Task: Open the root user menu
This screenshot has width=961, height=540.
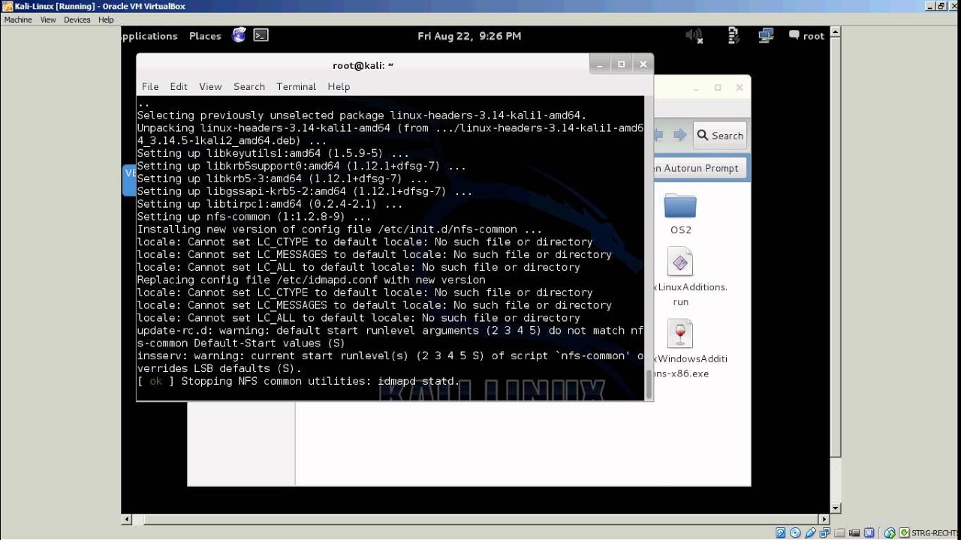Action: click(814, 35)
